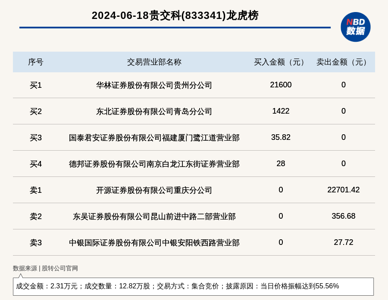Click the sell amount 22701.42

[344, 190]
